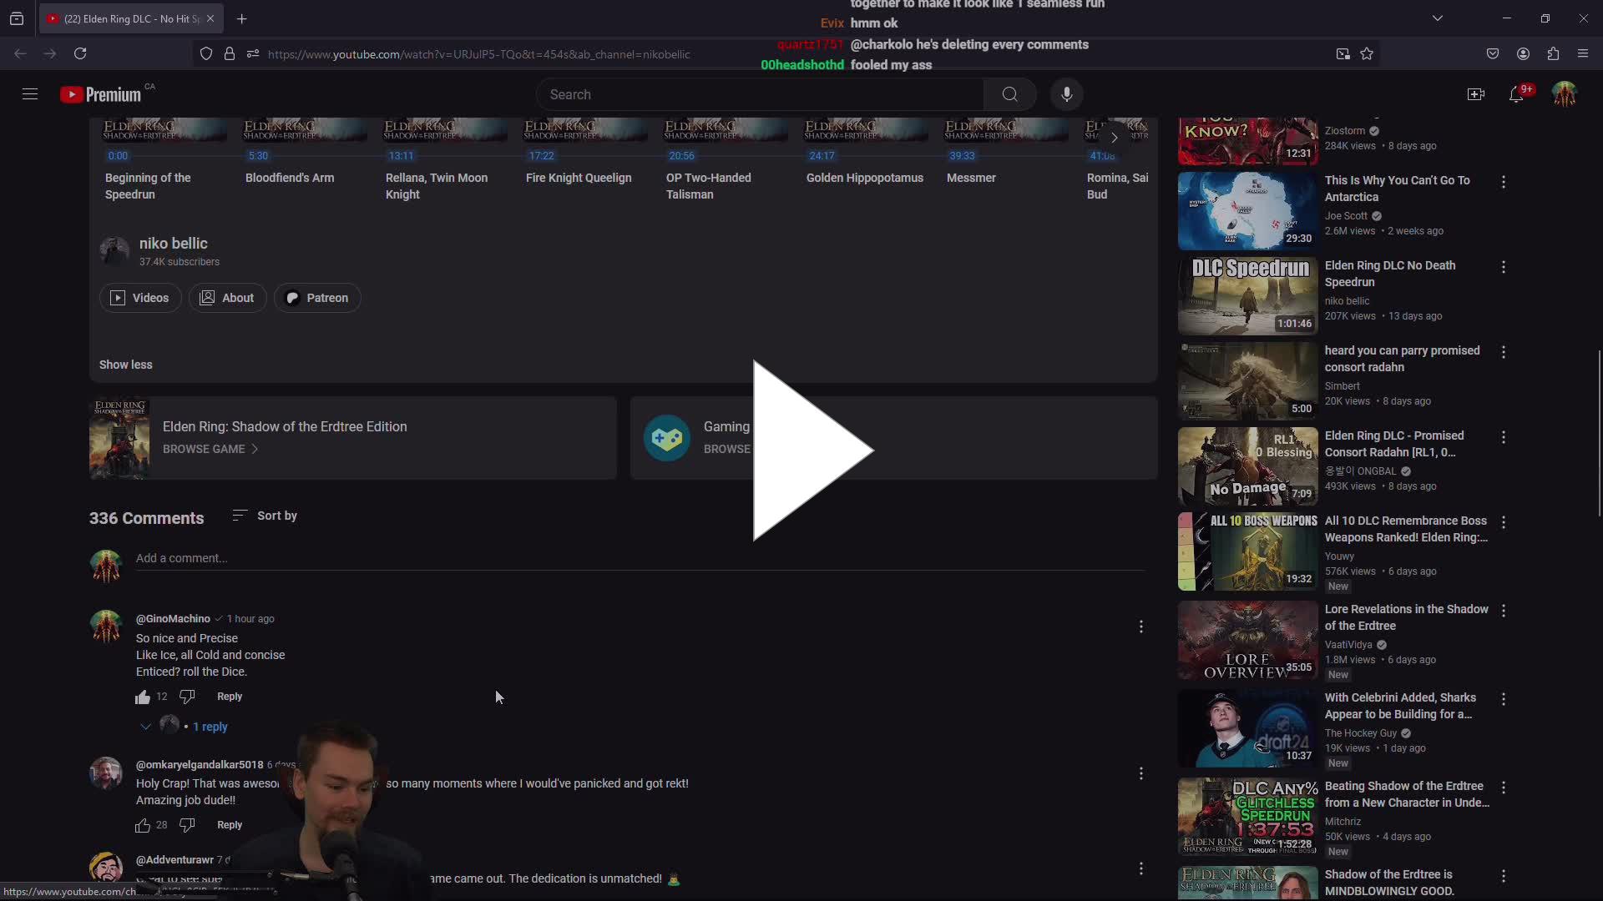Save page to Pocket icon

tap(1494, 53)
